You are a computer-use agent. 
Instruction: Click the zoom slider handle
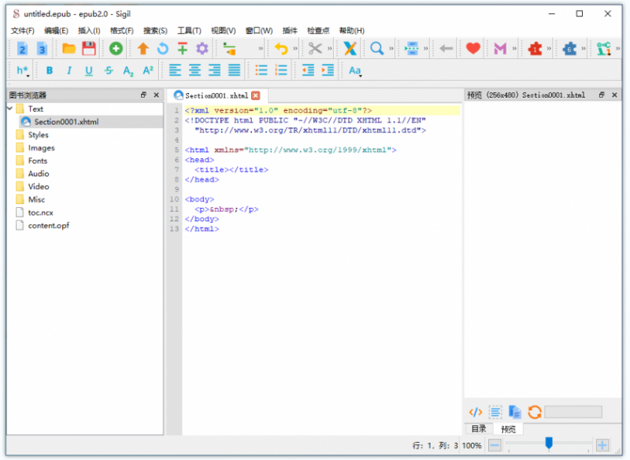coord(548,443)
